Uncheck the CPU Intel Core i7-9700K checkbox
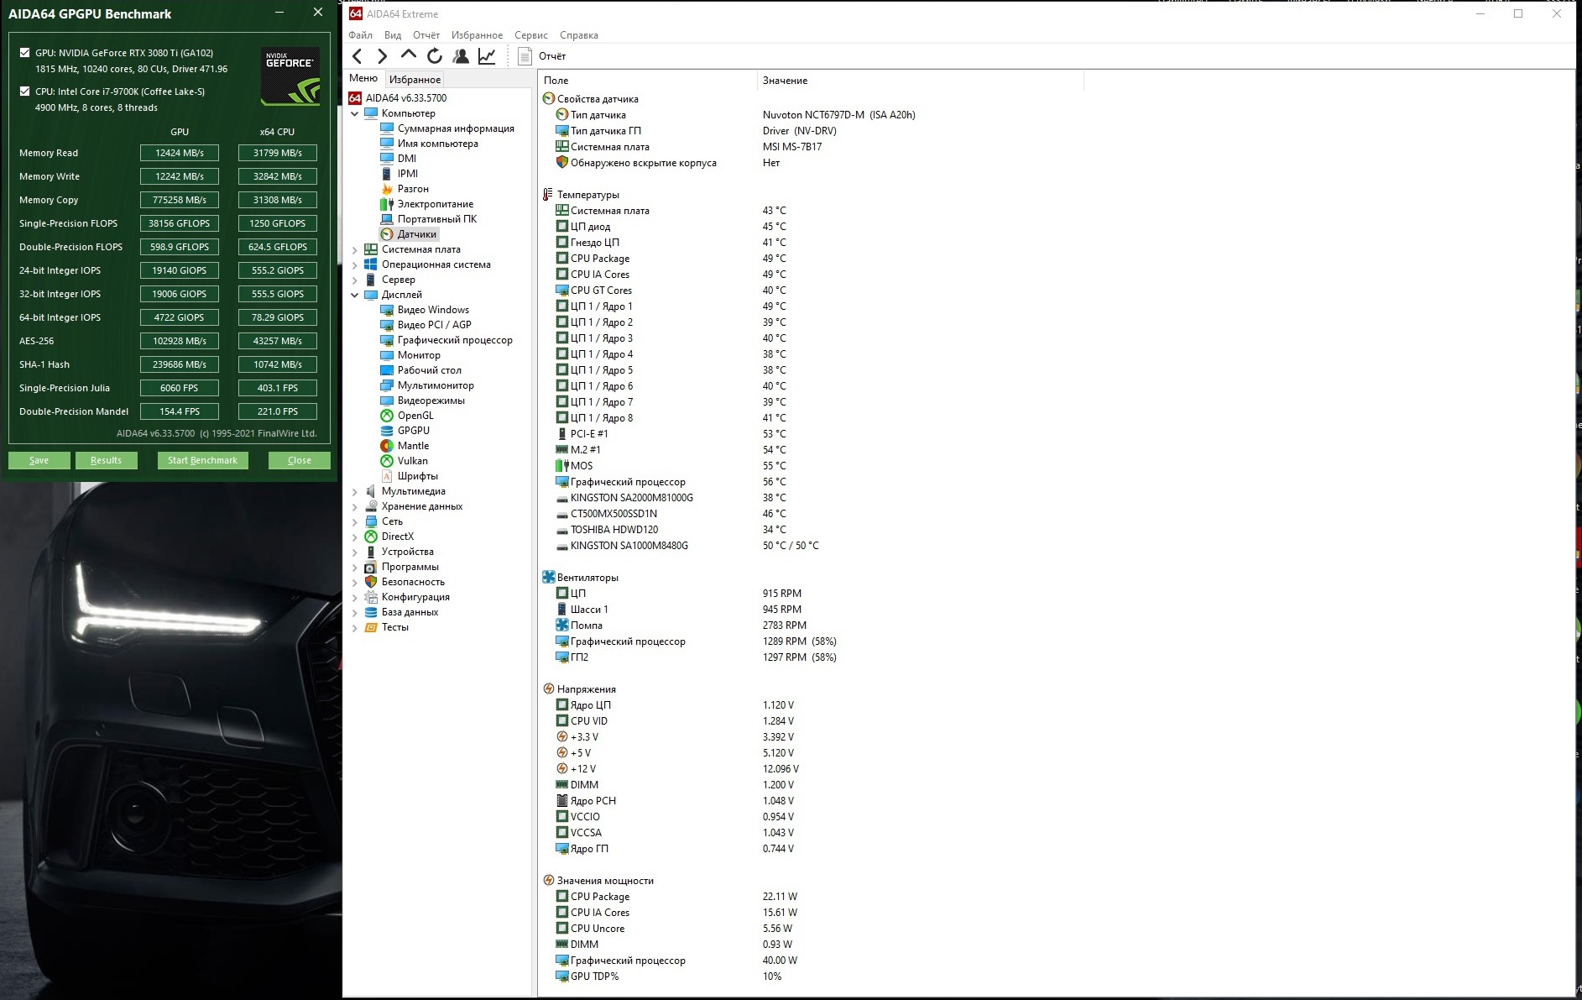This screenshot has height=1000, width=1582. point(25,91)
